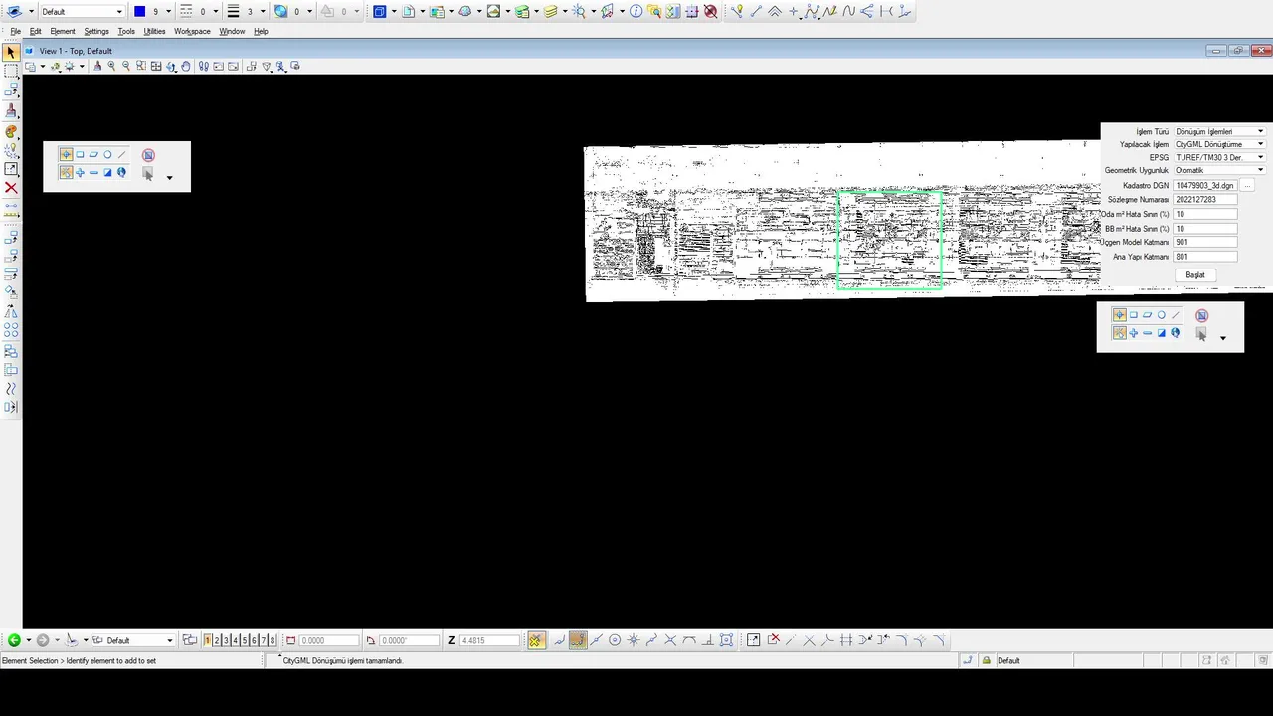
Task: Toggle view 8 button in view groups
Action: tap(272, 640)
